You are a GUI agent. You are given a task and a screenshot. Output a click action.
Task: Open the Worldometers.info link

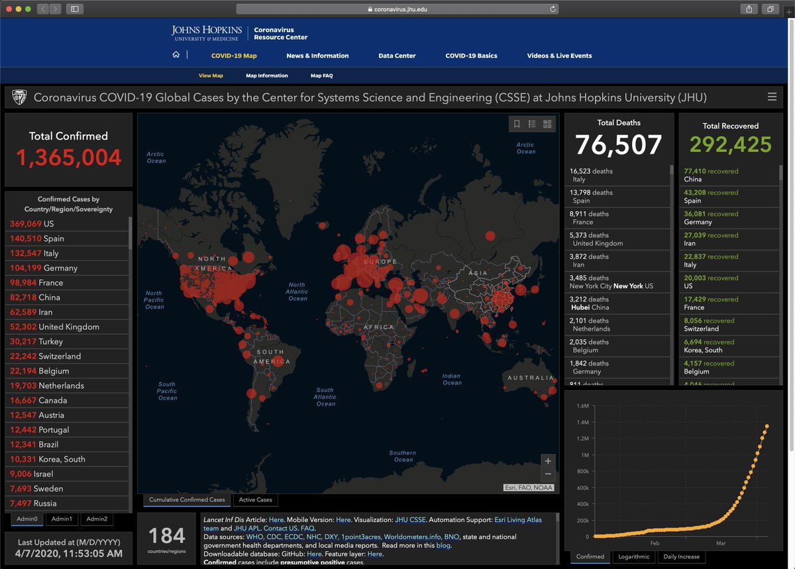click(x=412, y=537)
